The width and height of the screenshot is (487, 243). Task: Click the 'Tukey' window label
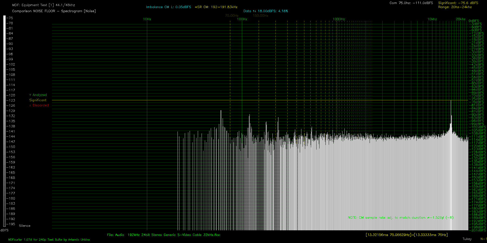[x=467, y=239]
